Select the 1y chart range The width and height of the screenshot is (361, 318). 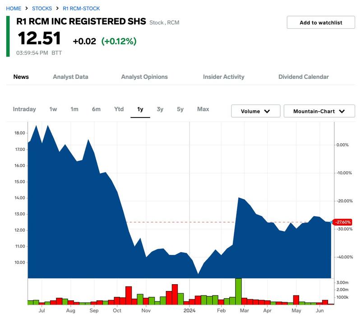pos(140,109)
